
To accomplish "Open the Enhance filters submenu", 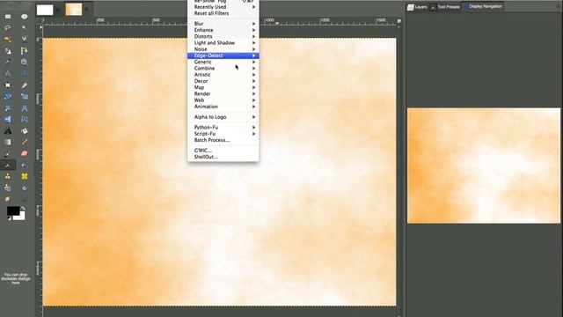I will (223, 30).
